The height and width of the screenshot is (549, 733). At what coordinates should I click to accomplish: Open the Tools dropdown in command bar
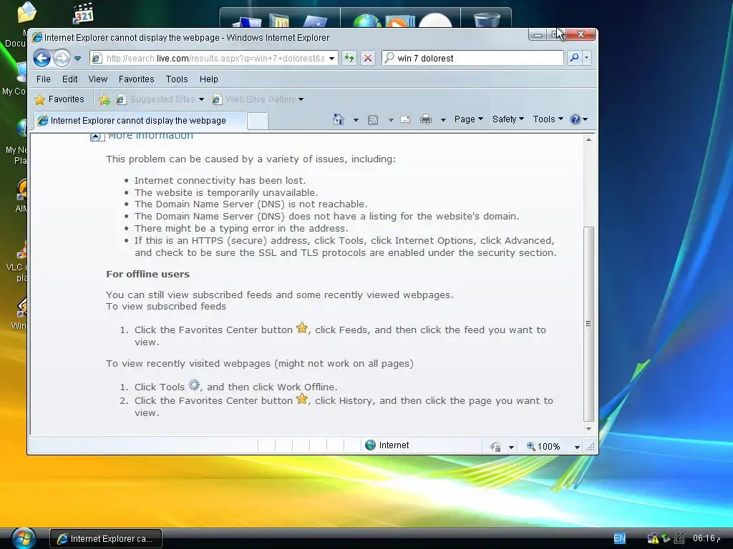point(548,119)
